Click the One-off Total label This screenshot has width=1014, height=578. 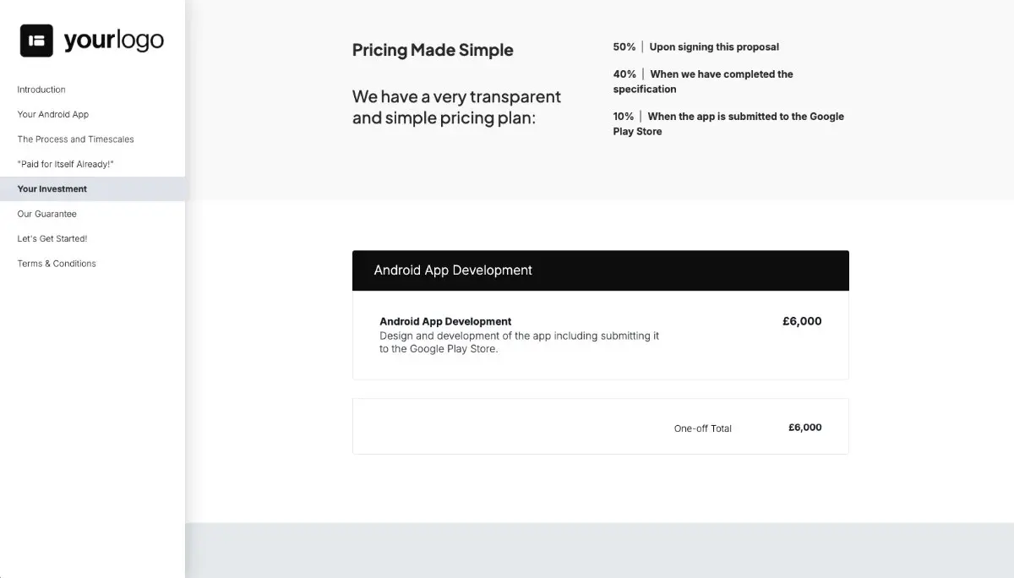[x=702, y=428]
